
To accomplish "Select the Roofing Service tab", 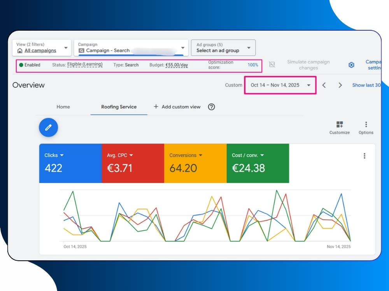I will click(x=119, y=107).
